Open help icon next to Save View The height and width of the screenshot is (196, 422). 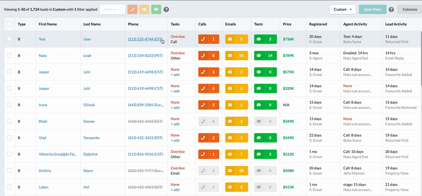[391, 9]
